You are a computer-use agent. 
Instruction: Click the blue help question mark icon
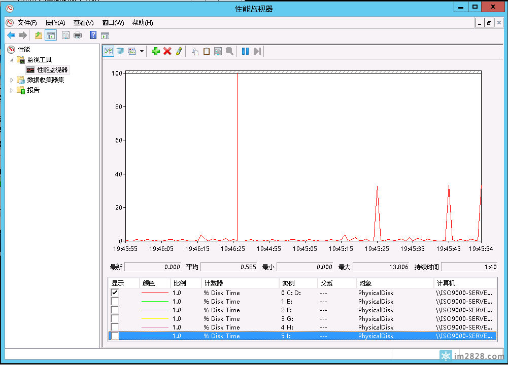[93, 35]
